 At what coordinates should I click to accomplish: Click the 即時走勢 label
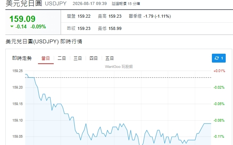click(22, 58)
